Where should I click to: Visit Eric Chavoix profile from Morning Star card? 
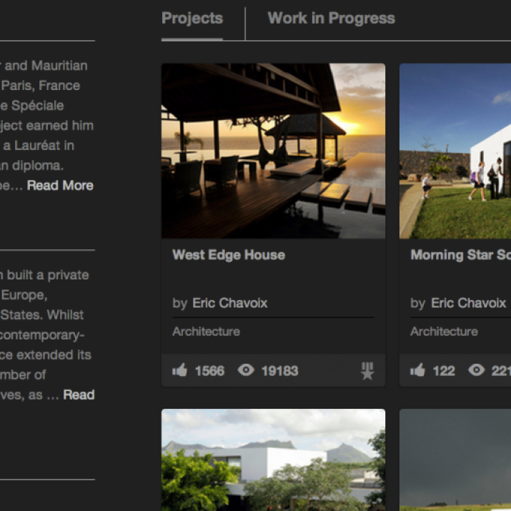[468, 303]
